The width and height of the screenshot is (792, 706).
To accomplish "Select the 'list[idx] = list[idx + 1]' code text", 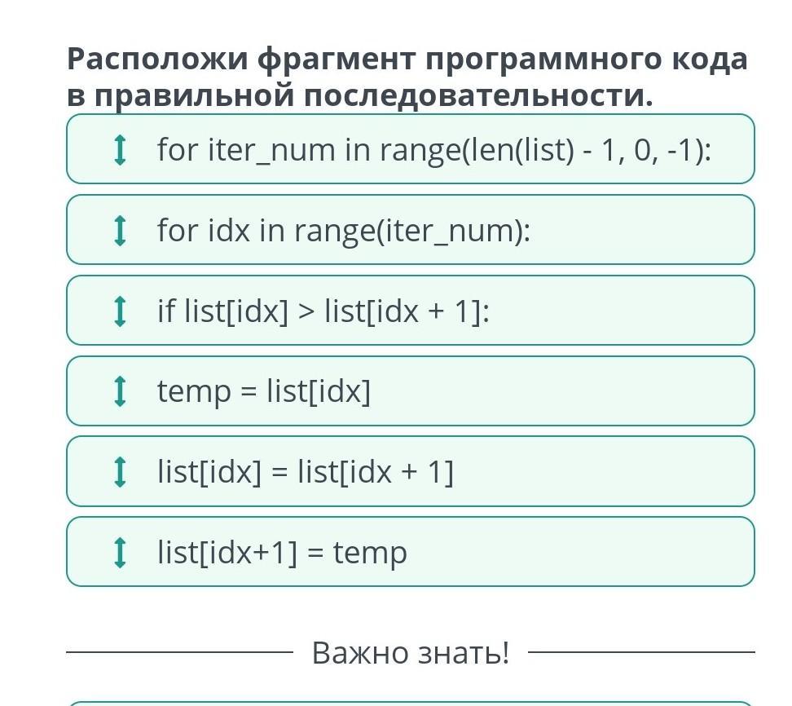I will click(305, 472).
